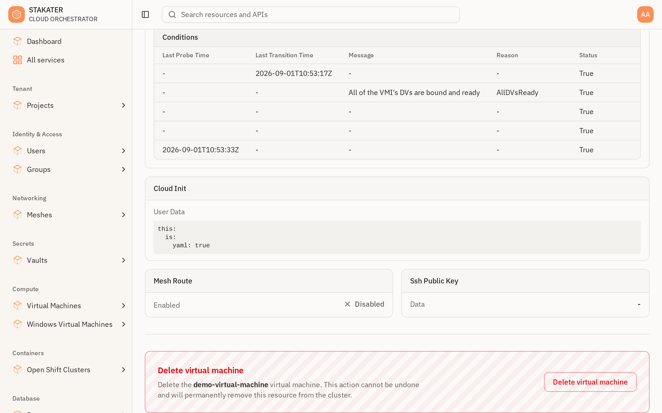This screenshot has width=662, height=413.
Task: Select Windows Virtual Machines in the sidebar
Action: (x=70, y=324)
